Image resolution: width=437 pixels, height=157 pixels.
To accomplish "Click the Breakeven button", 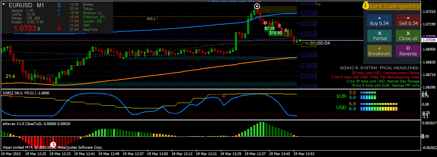I will pos(379,51).
